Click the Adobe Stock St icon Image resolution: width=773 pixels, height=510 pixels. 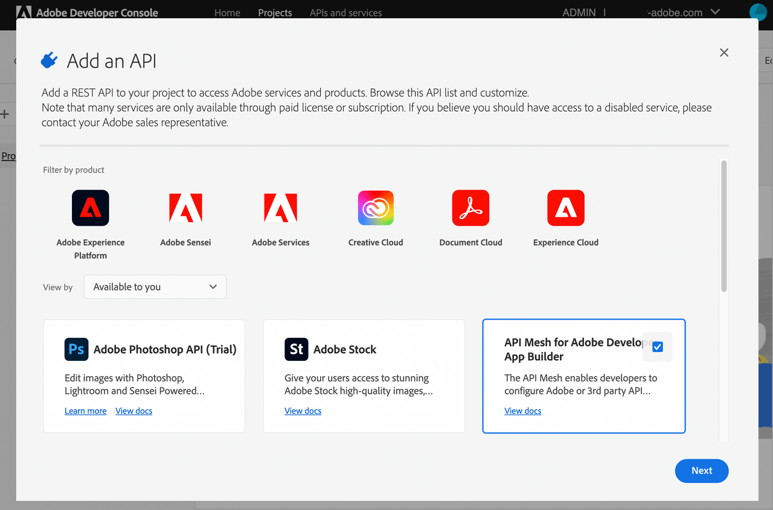coord(297,349)
